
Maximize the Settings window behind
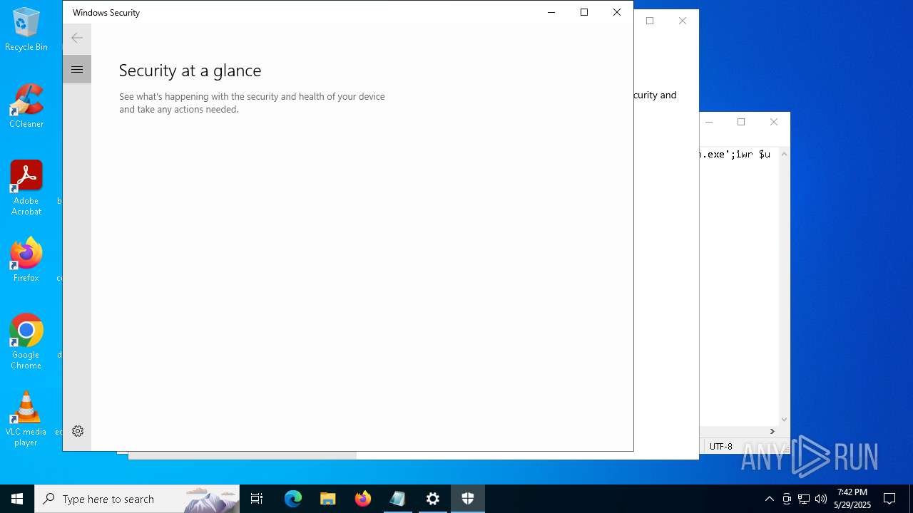[x=650, y=21]
